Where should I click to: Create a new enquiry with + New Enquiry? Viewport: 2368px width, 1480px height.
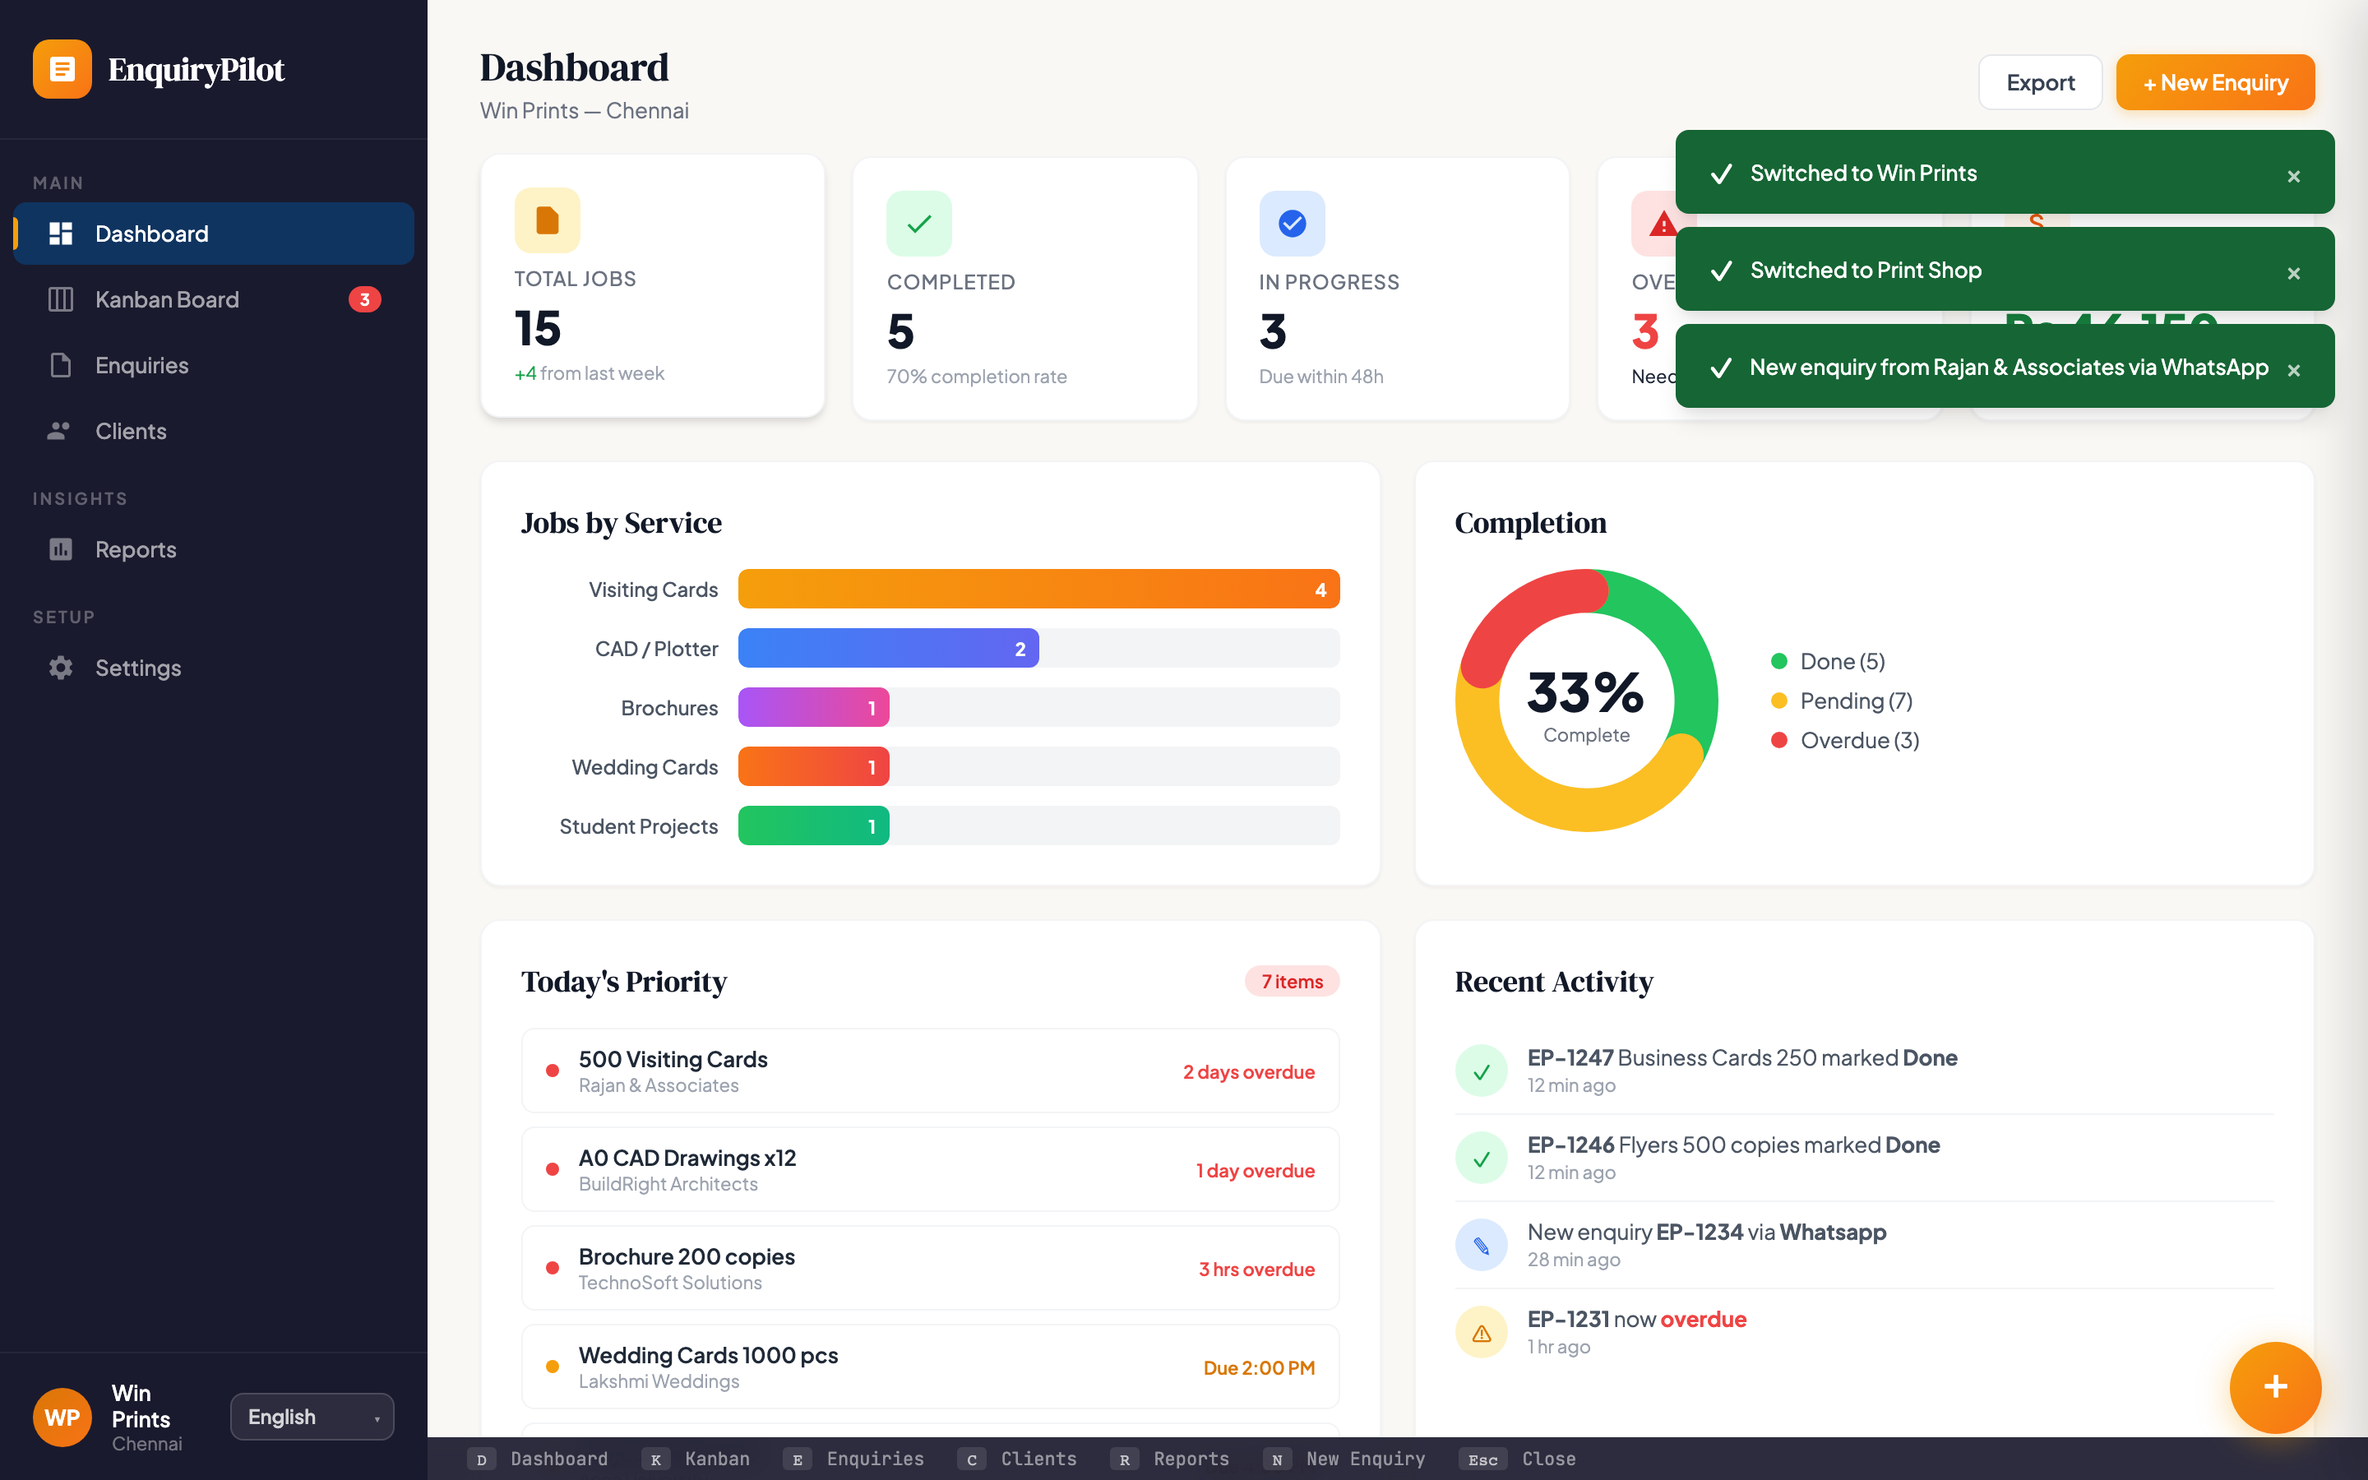tap(2215, 82)
